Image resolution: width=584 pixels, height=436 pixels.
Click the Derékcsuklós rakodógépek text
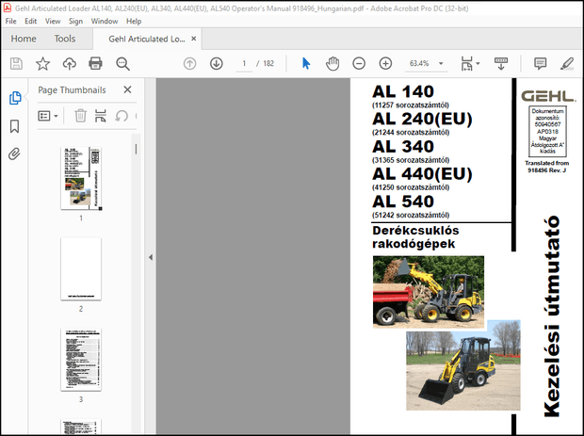click(415, 237)
